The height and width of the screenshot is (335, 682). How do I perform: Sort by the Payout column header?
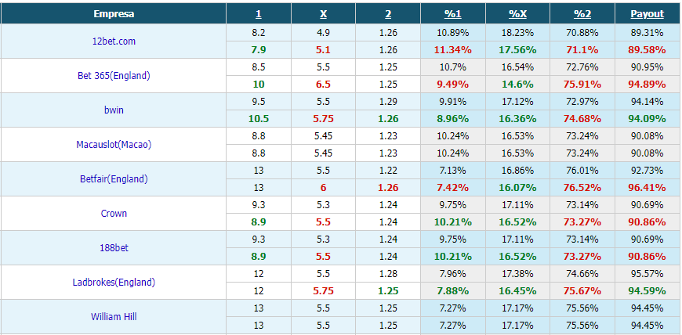[x=648, y=14]
